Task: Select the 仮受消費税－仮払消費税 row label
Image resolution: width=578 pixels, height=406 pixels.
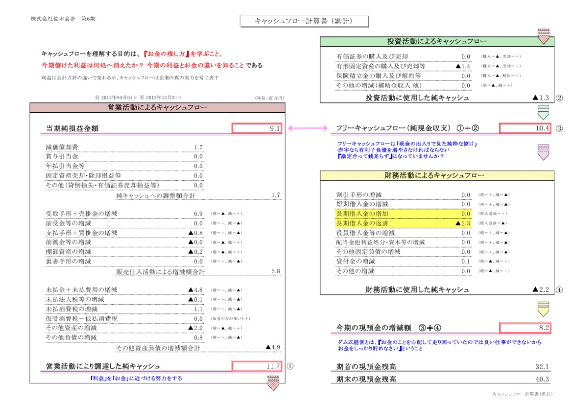Action: point(82,319)
